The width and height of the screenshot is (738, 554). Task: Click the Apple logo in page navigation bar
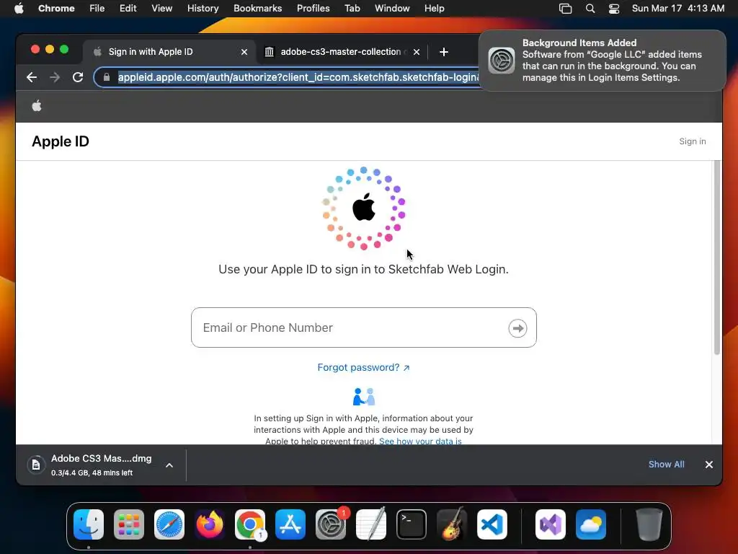[37, 106]
